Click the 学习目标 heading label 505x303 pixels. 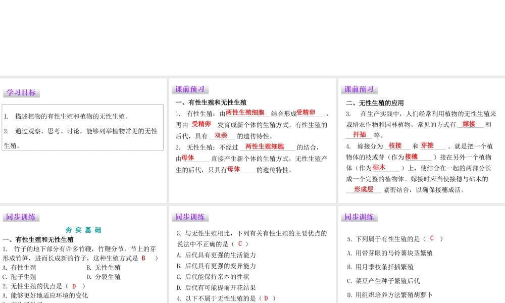coord(21,93)
